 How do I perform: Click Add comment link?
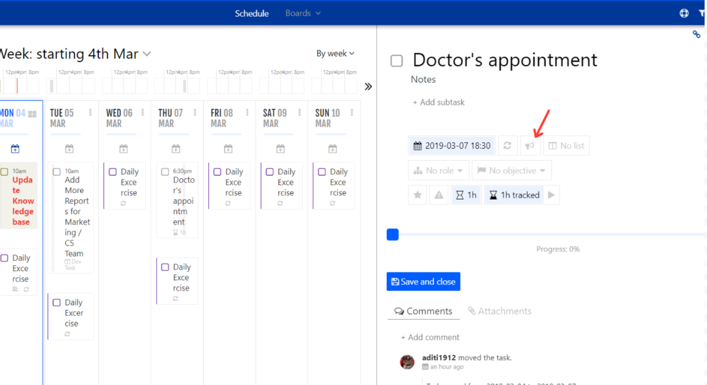point(430,337)
